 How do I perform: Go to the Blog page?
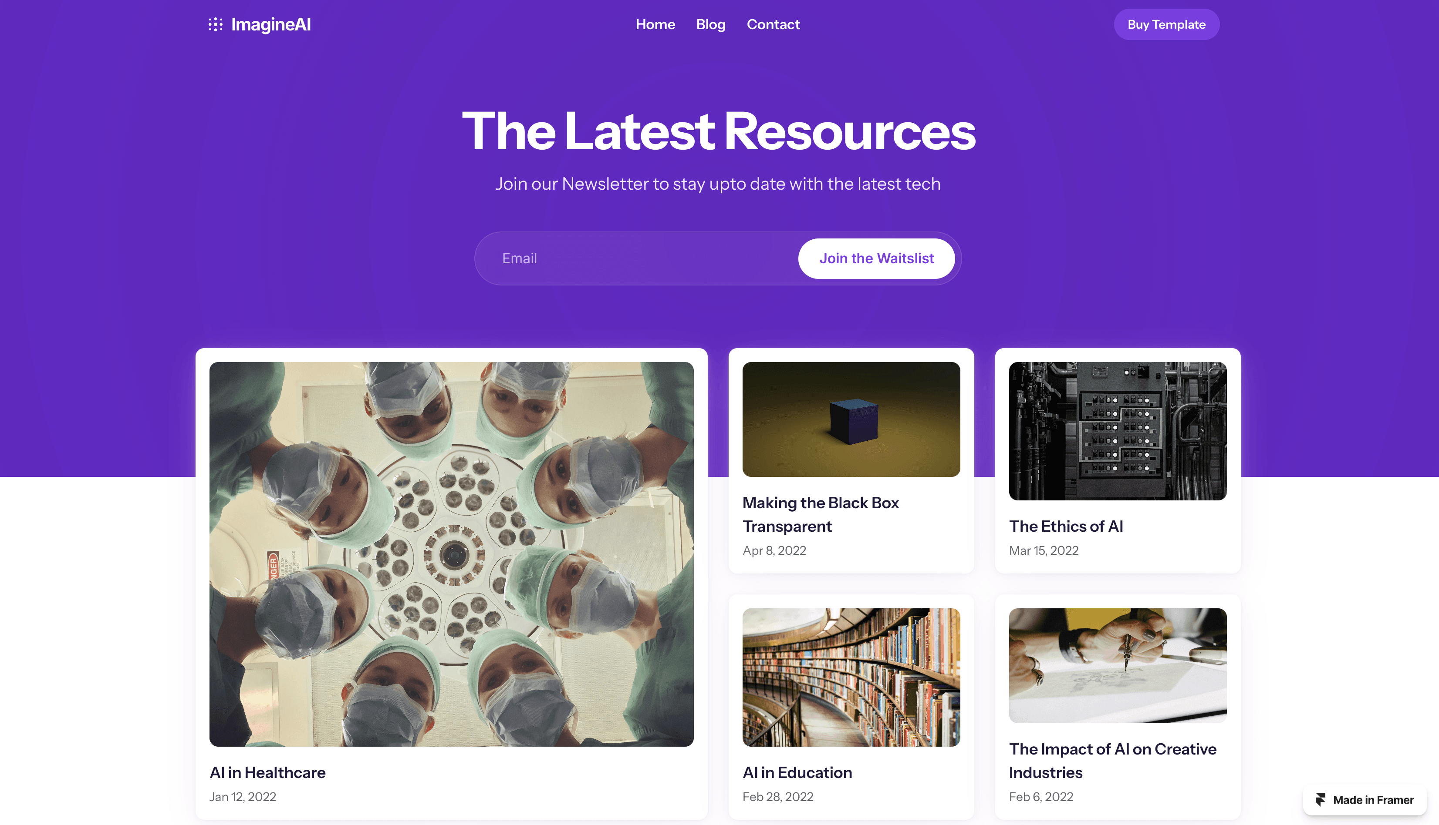coord(710,24)
